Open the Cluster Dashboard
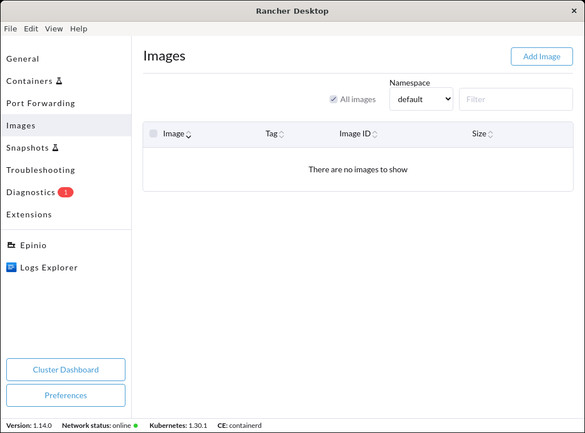The image size is (585, 433). coord(66,370)
